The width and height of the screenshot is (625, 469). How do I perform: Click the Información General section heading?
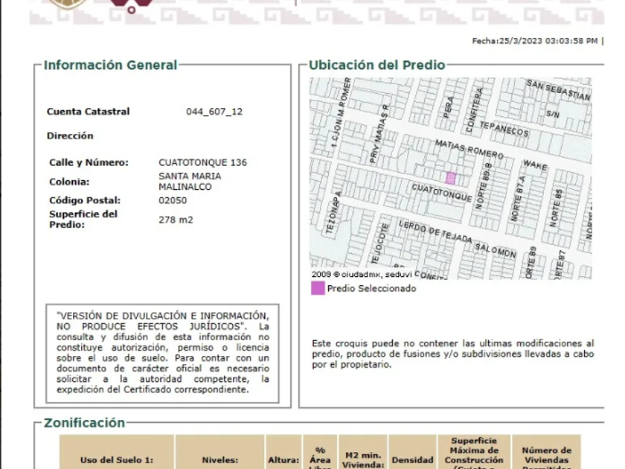pos(110,65)
